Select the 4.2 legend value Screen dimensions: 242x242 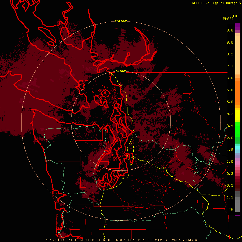pos(230,114)
